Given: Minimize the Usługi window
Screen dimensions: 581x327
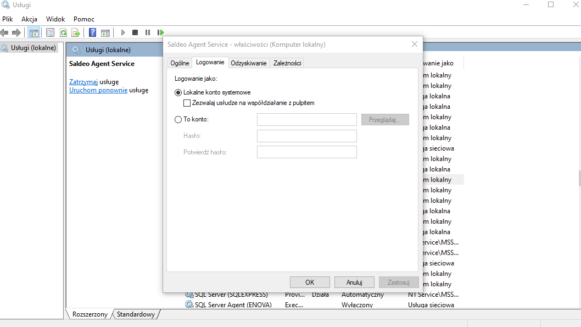Looking at the screenshot, I should (x=526, y=4).
